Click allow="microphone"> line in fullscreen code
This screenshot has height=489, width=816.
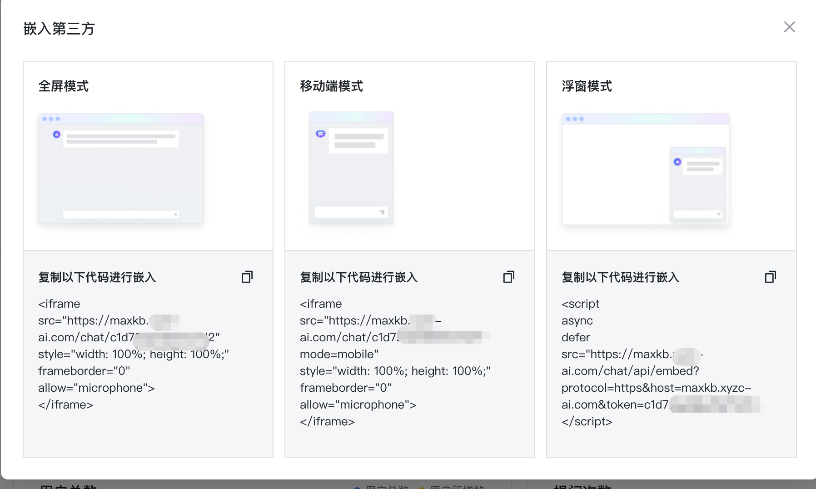point(97,388)
